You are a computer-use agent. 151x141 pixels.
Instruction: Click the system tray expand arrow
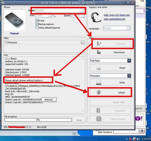pos(127,139)
